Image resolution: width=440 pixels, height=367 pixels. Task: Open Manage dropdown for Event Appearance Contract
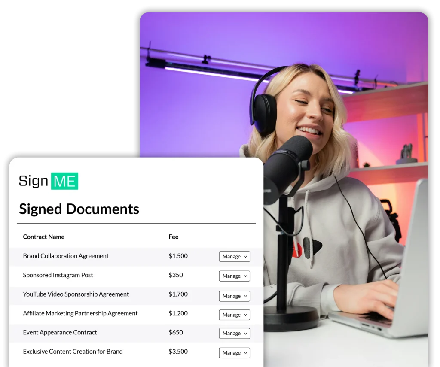click(234, 334)
